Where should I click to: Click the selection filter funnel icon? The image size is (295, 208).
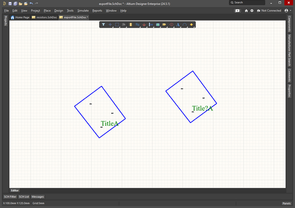coord(103,24)
